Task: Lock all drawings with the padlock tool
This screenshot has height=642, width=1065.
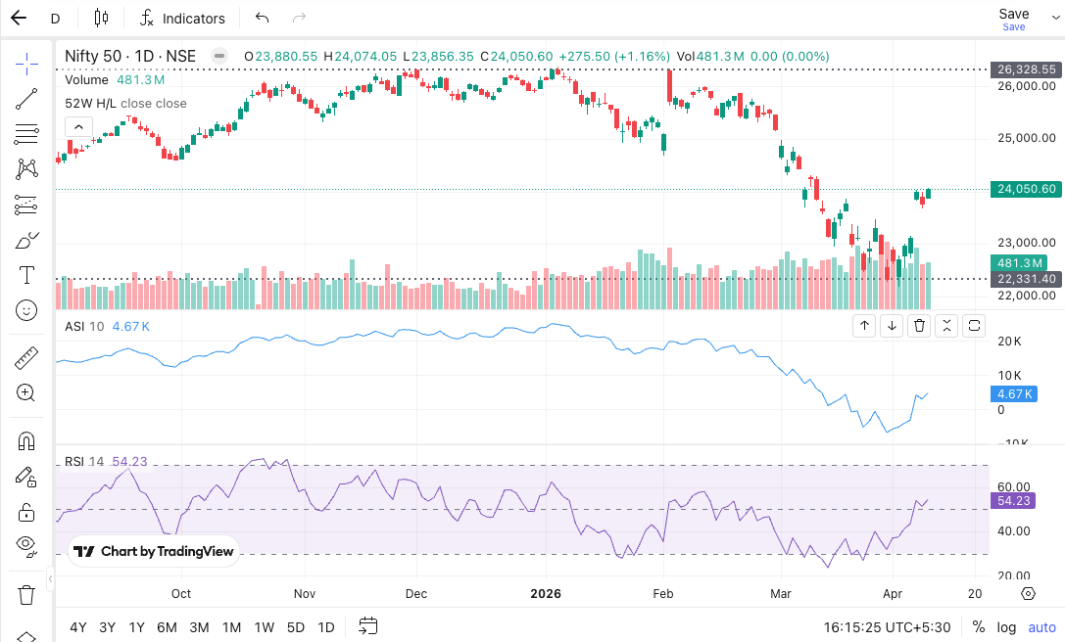Action: pyautogui.click(x=26, y=513)
